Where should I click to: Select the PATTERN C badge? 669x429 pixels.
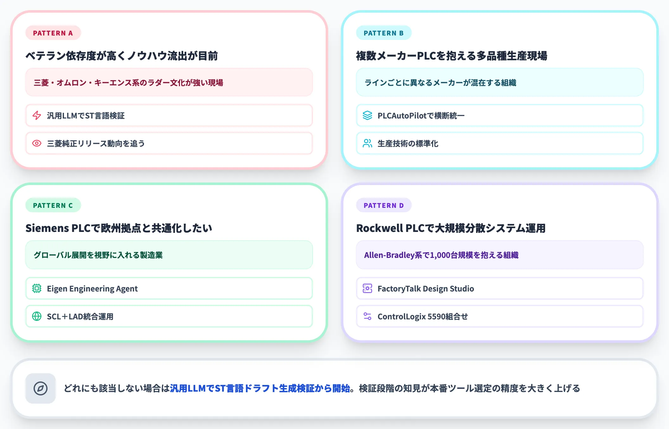point(53,205)
